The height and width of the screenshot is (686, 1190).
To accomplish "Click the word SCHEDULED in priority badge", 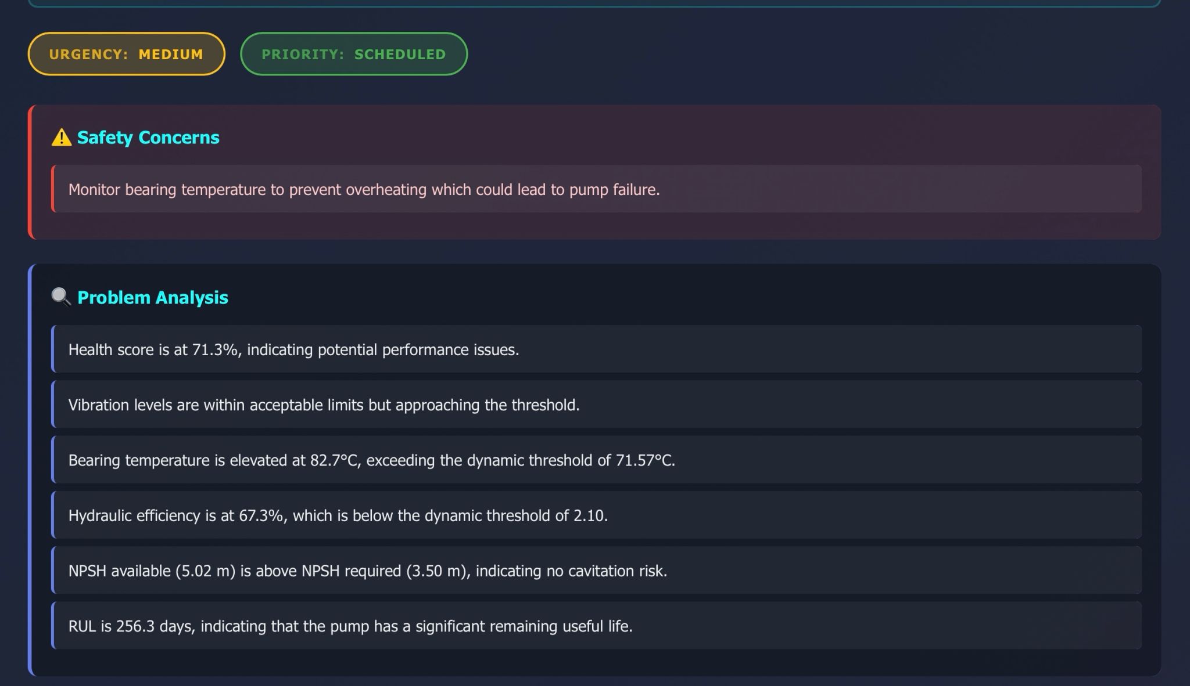I will click(x=400, y=54).
